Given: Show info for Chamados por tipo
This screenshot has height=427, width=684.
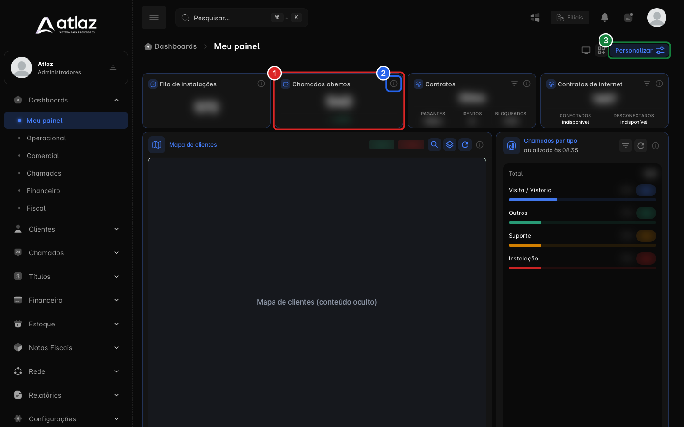Looking at the screenshot, I should tap(655, 146).
